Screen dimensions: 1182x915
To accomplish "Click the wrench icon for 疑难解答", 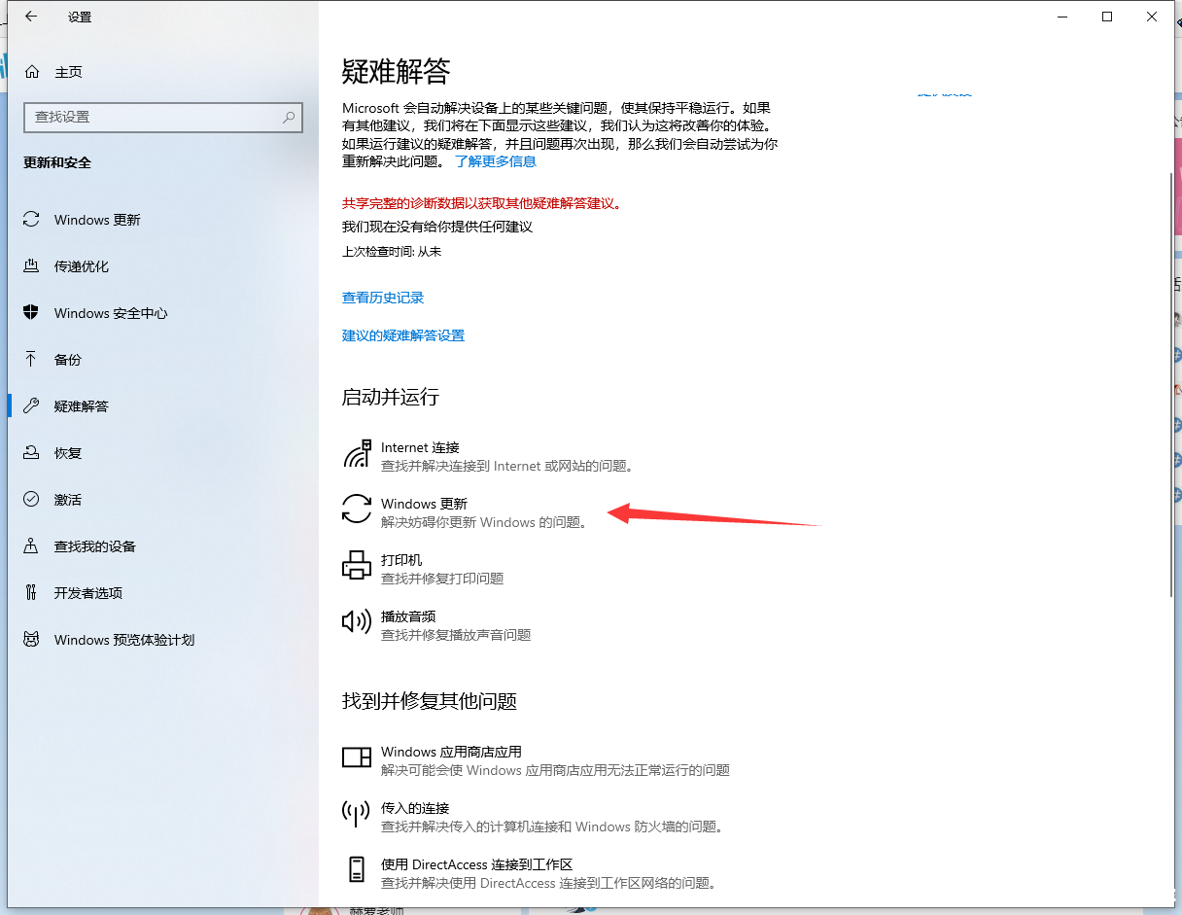I will (32, 406).
